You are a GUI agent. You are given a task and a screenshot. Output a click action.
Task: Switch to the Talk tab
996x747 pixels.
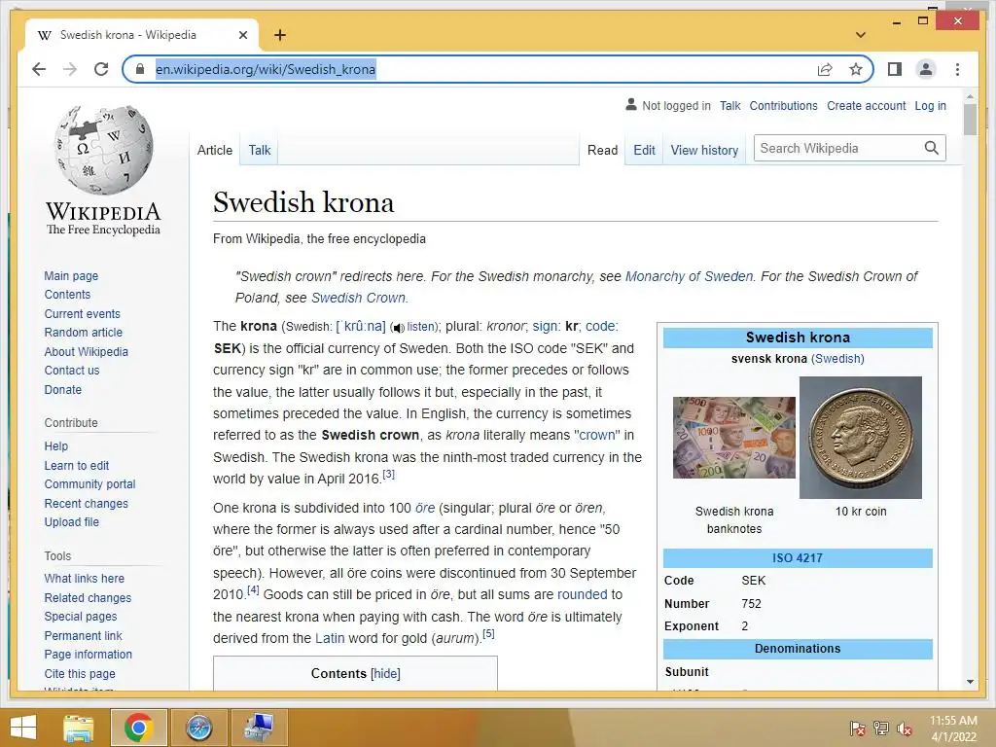click(x=259, y=150)
